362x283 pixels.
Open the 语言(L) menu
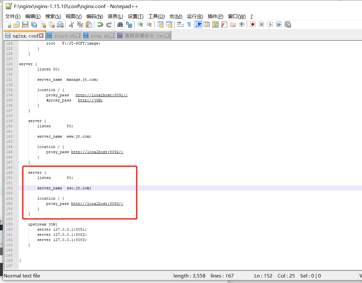(x=115, y=16)
